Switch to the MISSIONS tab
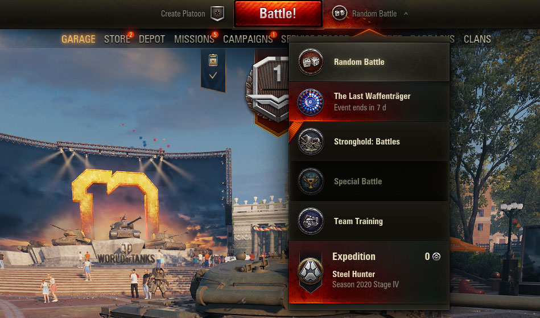The width and height of the screenshot is (540, 318). (194, 39)
